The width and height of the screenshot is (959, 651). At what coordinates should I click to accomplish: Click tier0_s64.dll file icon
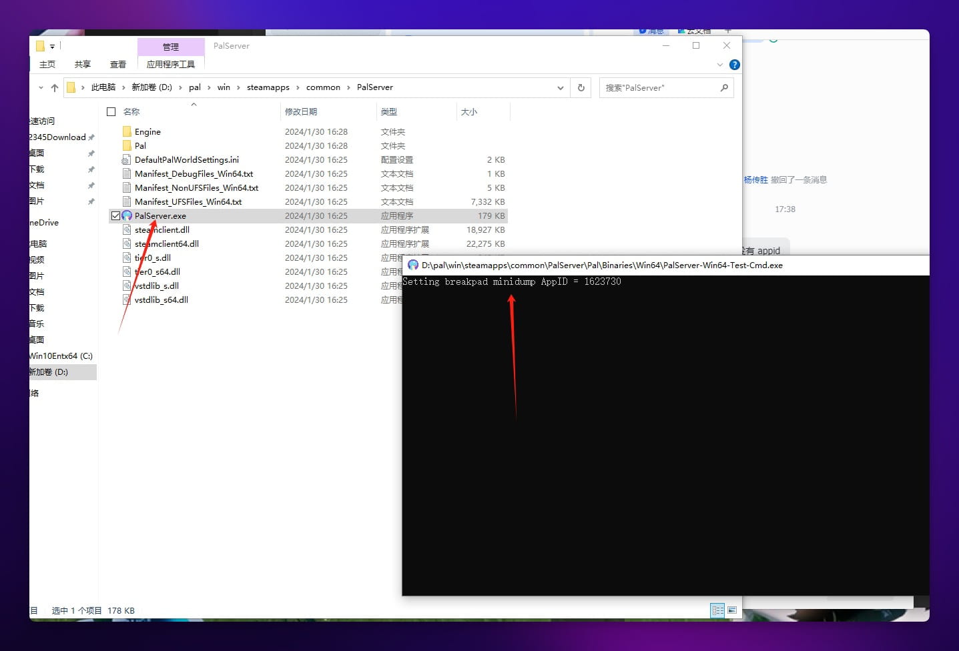(x=127, y=272)
